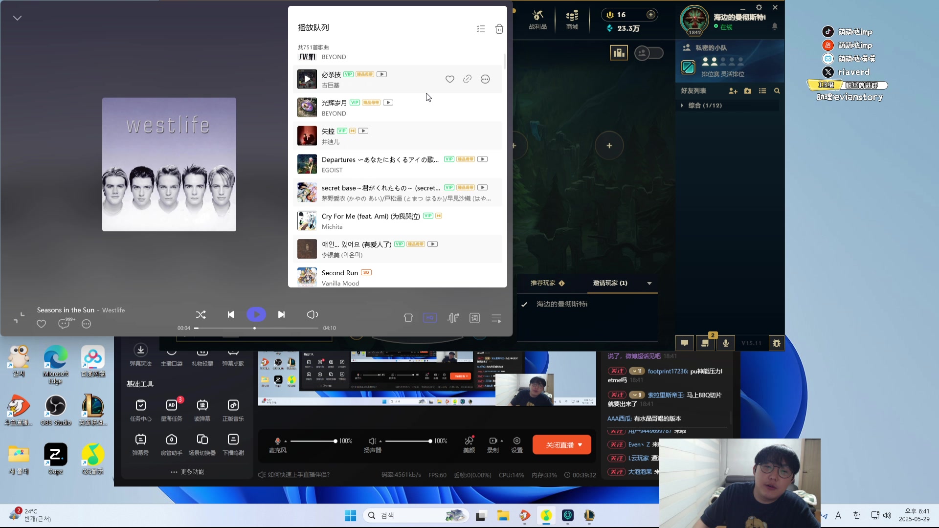Switch to 邀请玩家 (1) tab
This screenshot has width=939, height=528.
610,283
